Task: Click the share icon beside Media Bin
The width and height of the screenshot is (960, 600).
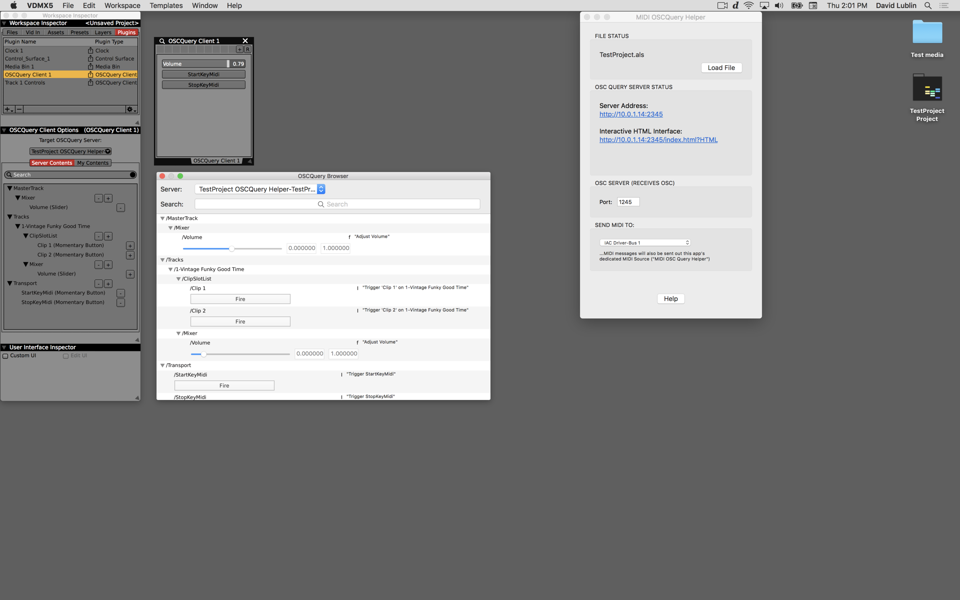Action: [x=91, y=67]
